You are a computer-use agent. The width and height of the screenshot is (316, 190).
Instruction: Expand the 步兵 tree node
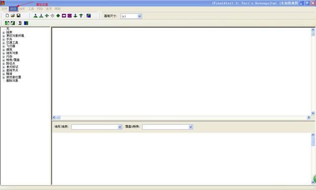3,39
